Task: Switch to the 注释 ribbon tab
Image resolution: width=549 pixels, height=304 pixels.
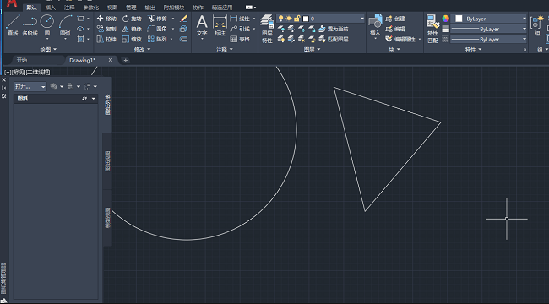Action: pos(69,8)
